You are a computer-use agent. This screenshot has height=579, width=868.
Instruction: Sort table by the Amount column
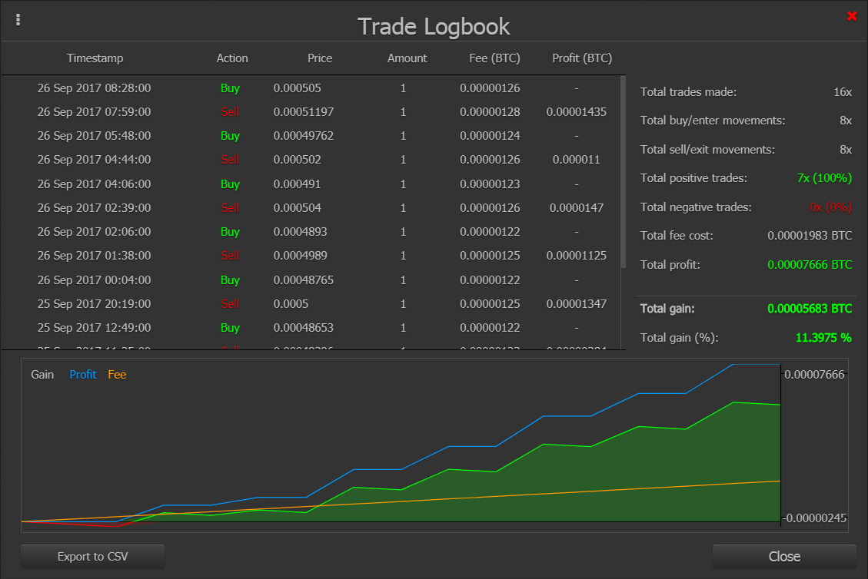tap(407, 58)
